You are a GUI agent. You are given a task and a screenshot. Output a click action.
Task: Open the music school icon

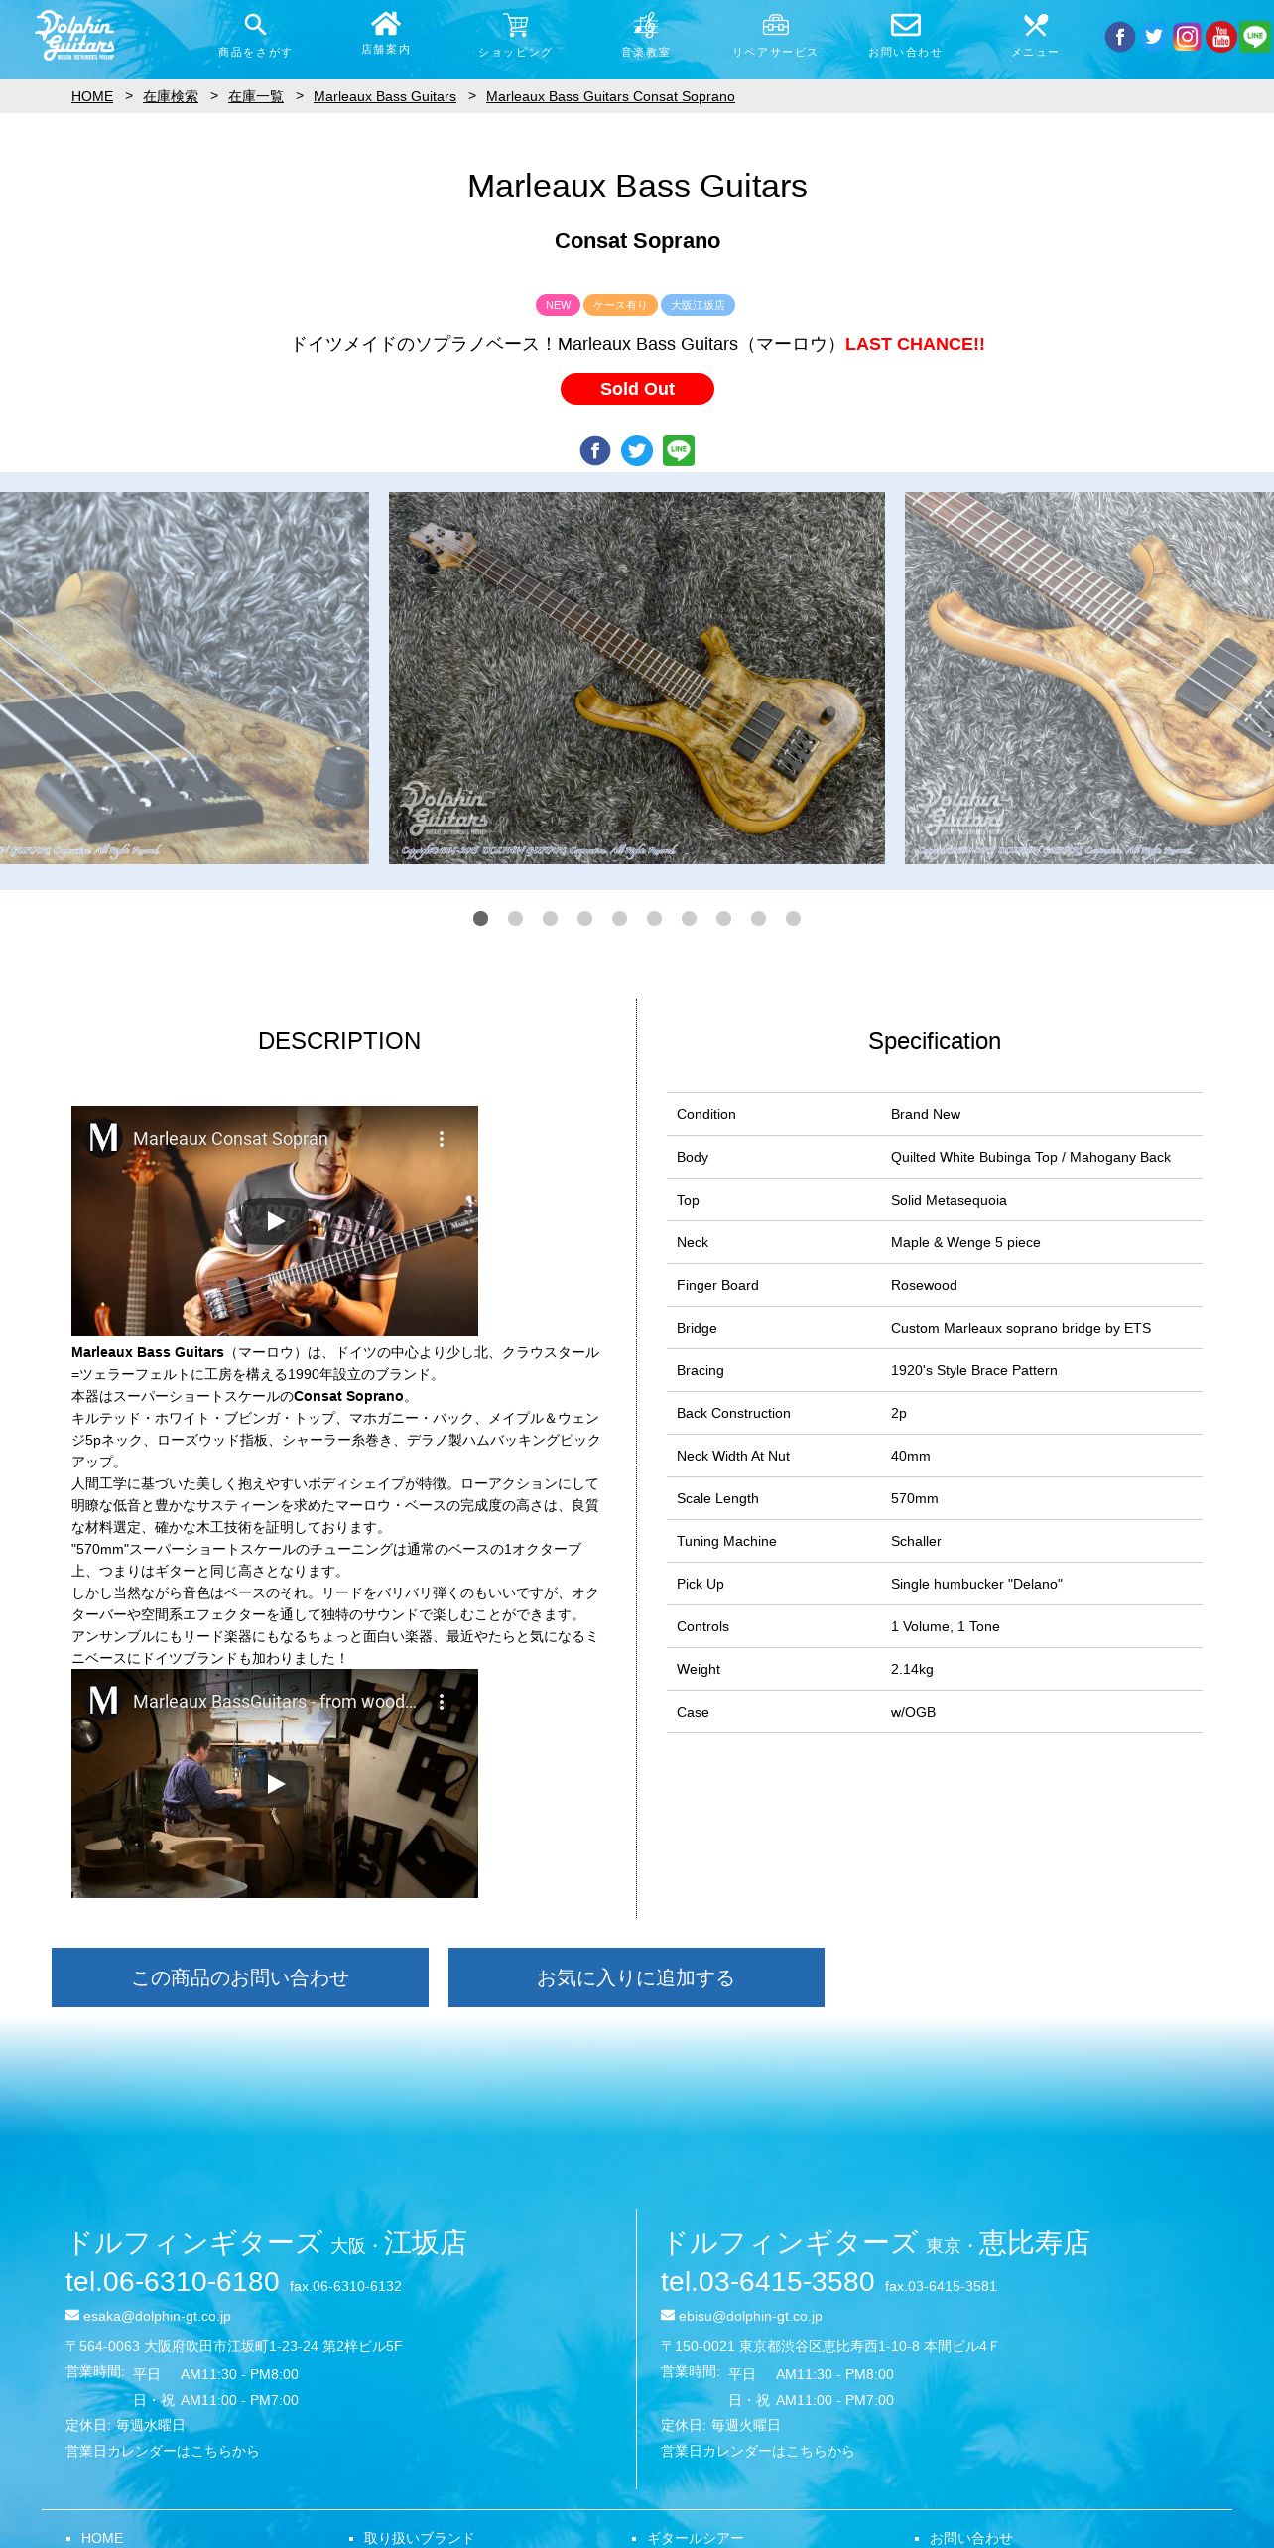click(645, 25)
